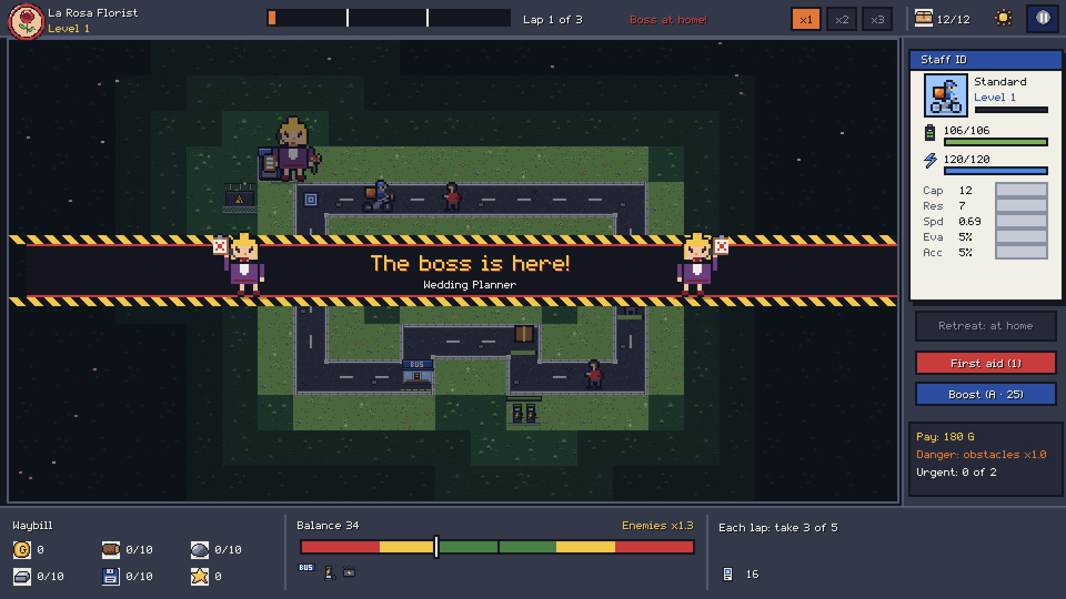Click the courier portrait in Staff ID

(x=946, y=95)
